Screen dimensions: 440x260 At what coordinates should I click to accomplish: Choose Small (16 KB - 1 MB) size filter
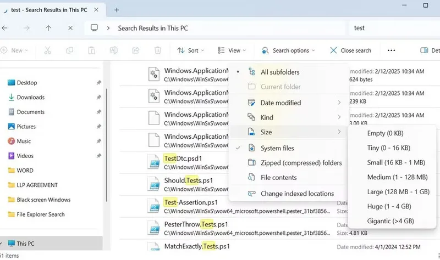(392, 162)
